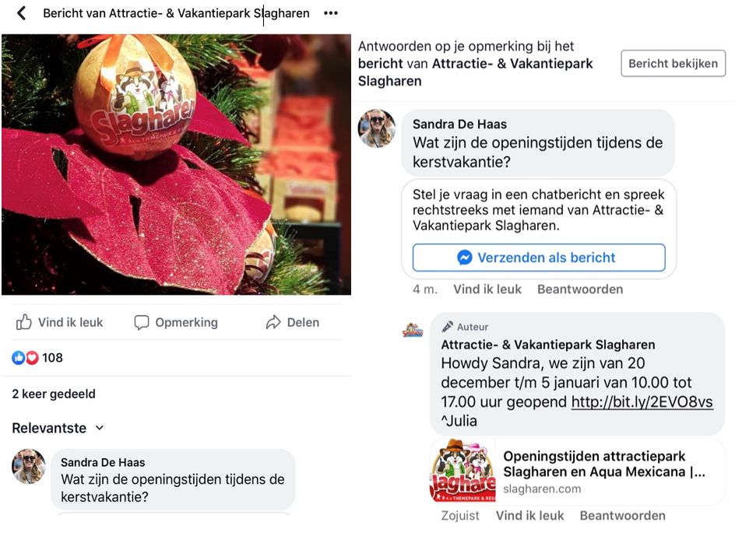
Task: Open Openingstijden attractiepark Slagharen link preview
Action: (x=578, y=471)
